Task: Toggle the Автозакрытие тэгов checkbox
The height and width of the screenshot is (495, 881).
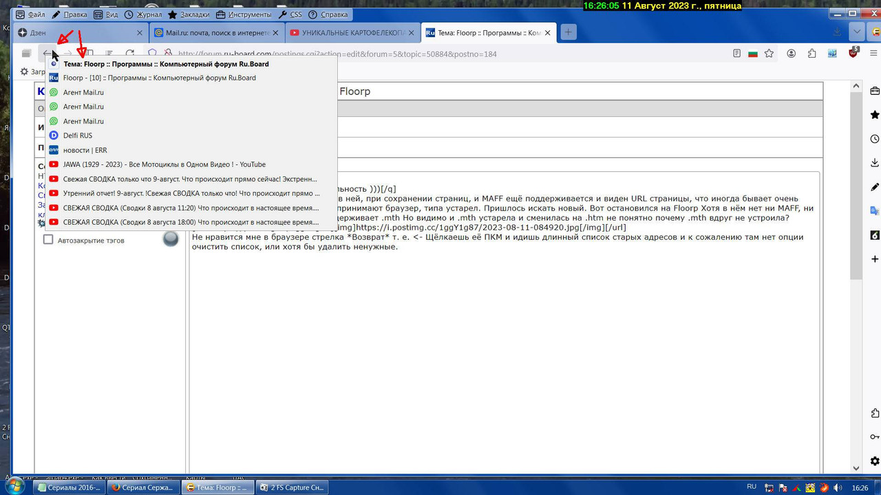Action: coord(48,240)
